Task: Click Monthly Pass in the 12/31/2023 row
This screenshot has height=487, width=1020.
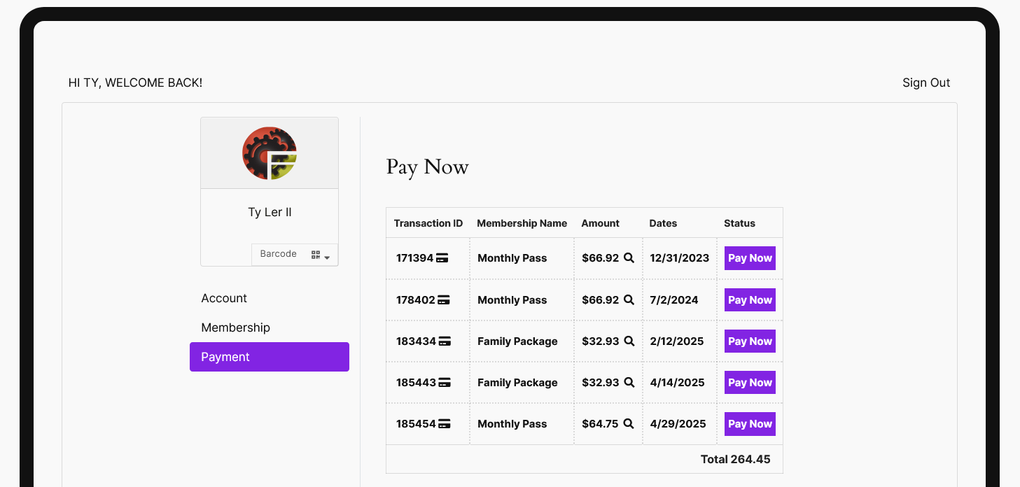Action: (x=512, y=258)
